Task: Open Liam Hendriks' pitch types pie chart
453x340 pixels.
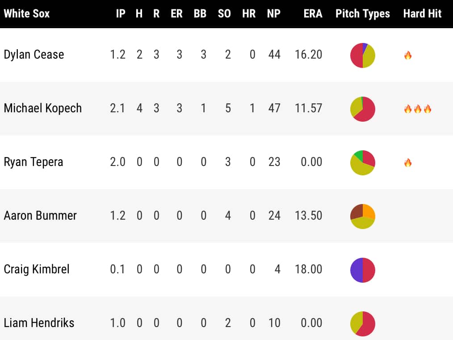Action: [x=362, y=323]
